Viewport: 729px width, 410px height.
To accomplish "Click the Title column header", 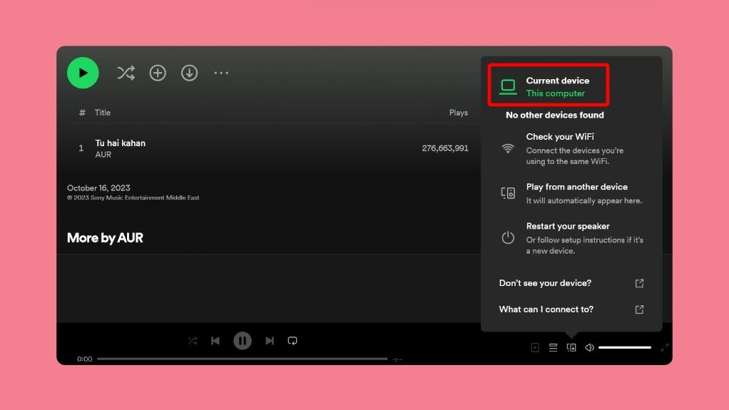I will click(103, 113).
